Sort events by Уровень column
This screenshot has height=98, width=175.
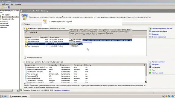(32, 37)
